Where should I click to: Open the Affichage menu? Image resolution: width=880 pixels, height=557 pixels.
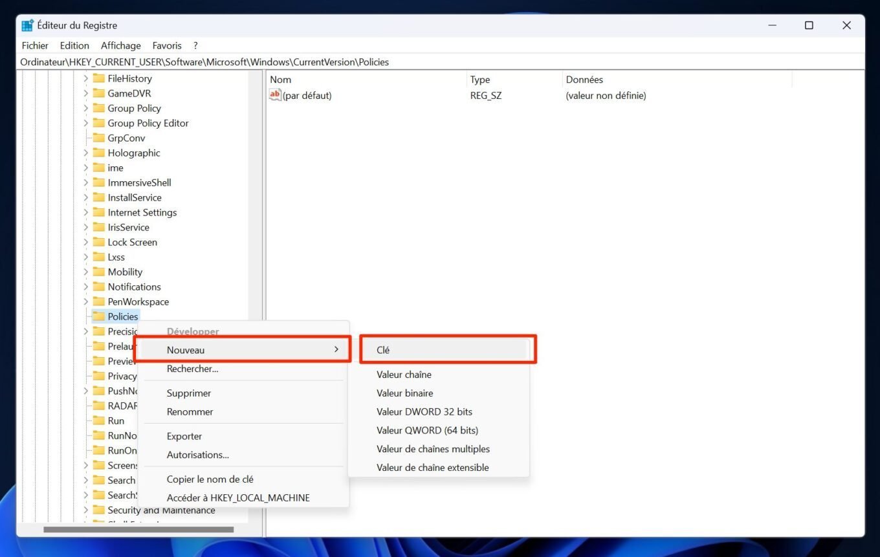pos(121,45)
